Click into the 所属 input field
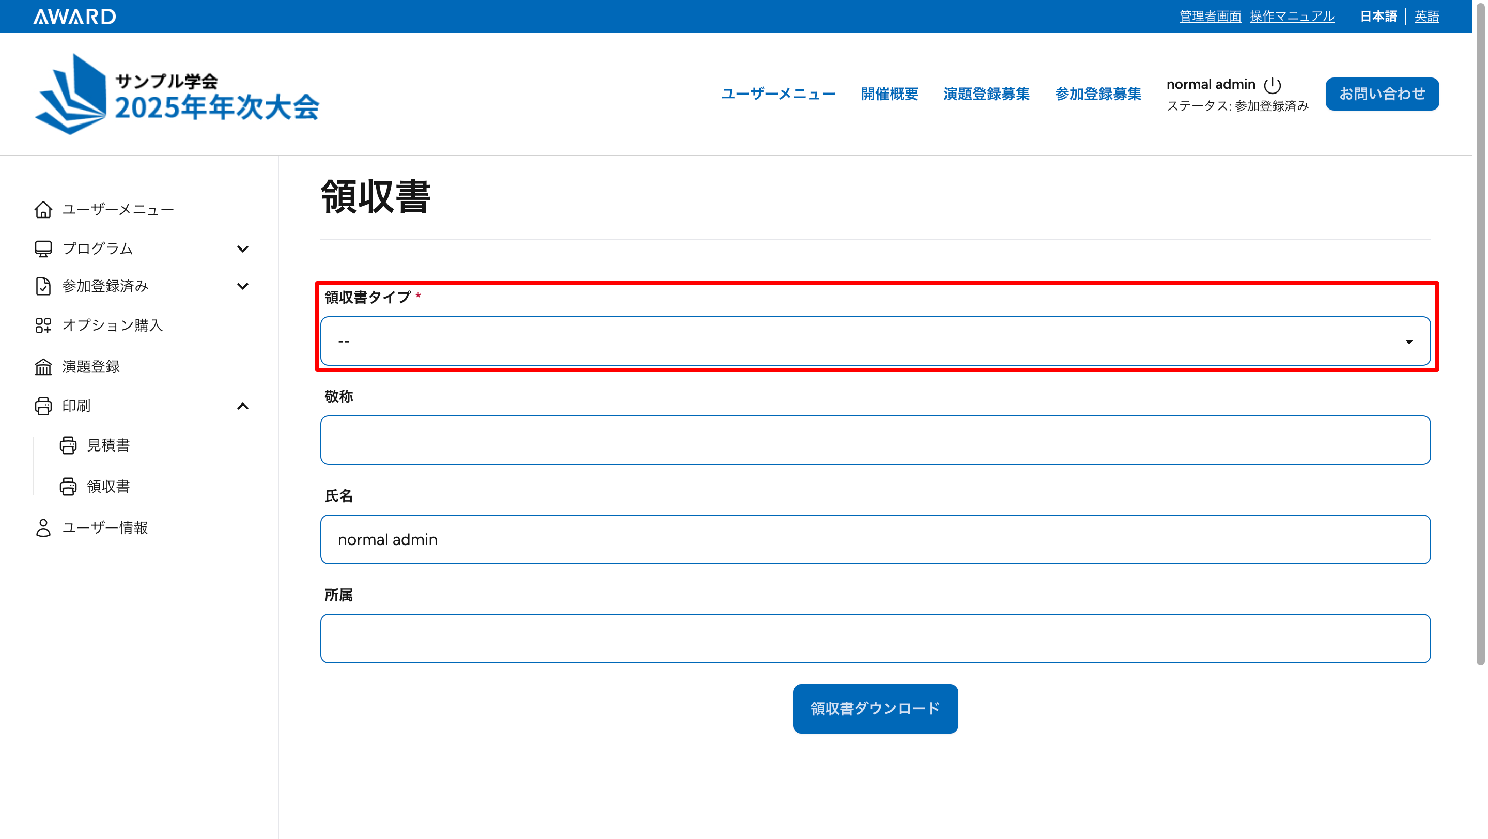The width and height of the screenshot is (1488, 839). click(875, 639)
